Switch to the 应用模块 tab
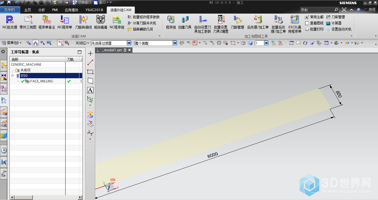 [72, 10]
